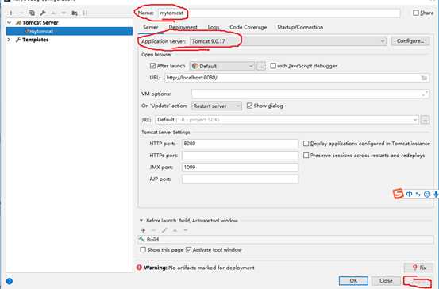
Task: Move configuration down in the list toolbar
Action: click(64, 13)
